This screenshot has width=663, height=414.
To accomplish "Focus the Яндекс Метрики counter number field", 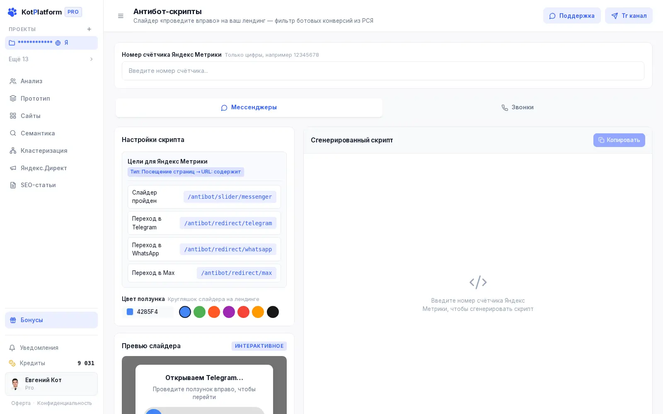I will coord(383,71).
